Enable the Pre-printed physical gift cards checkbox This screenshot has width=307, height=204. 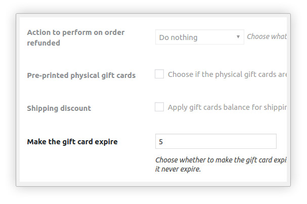pyautogui.click(x=159, y=74)
